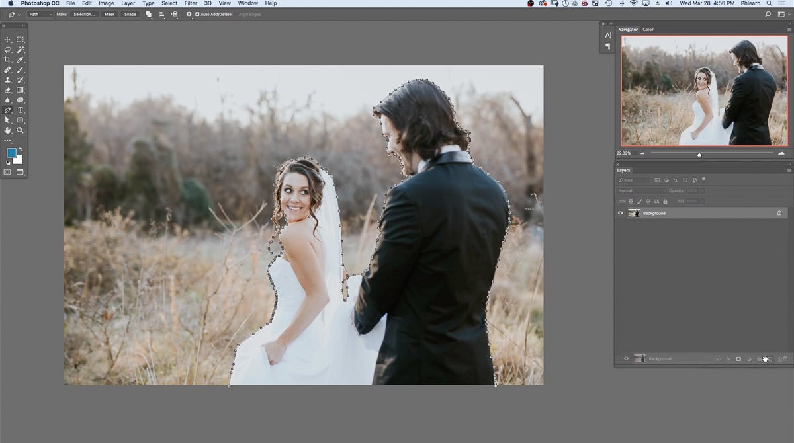Open the Paragraph panel icon
Screen dimensions: 794x443
(608, 46)
